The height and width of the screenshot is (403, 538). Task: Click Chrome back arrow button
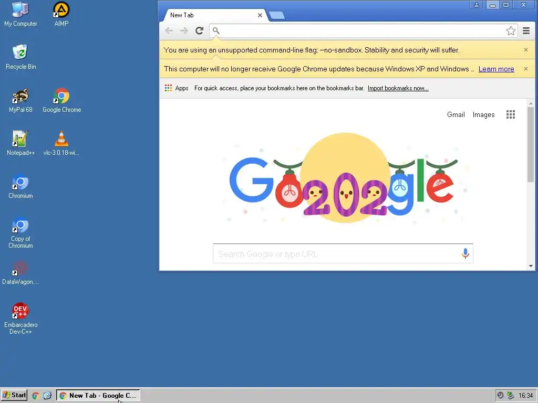(x=169, y=31)
